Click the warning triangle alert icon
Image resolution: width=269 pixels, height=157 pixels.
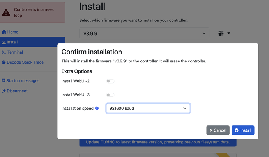tap(6, 12)
